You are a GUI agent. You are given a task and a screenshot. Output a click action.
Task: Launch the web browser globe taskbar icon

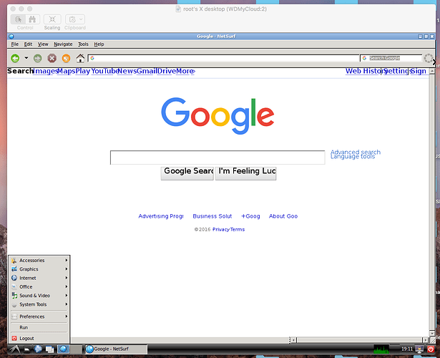tap(38, 349)
